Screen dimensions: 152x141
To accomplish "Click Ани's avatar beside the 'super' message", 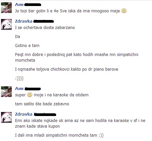I will pyautogui.click(x=6, y=92).
